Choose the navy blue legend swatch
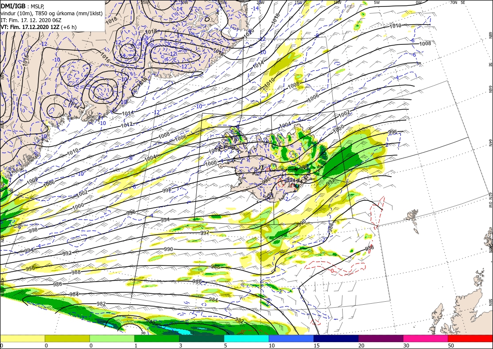 (336, 338)
